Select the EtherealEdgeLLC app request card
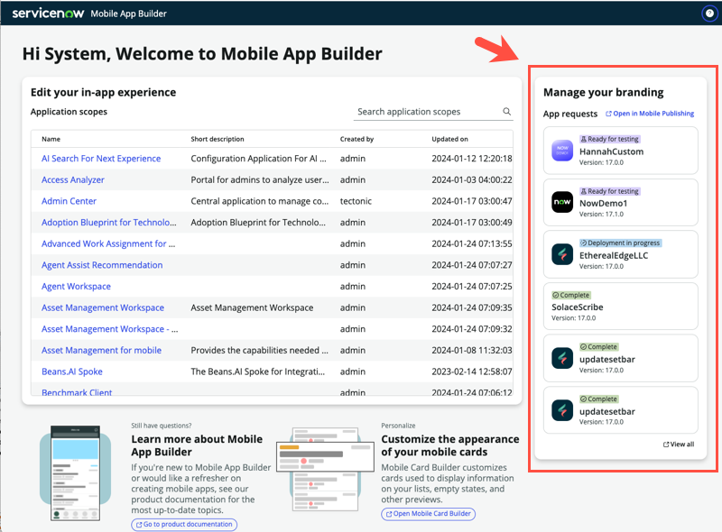This screenshot has height=532, width=722. pyautogui.click(x=621, y=254)
